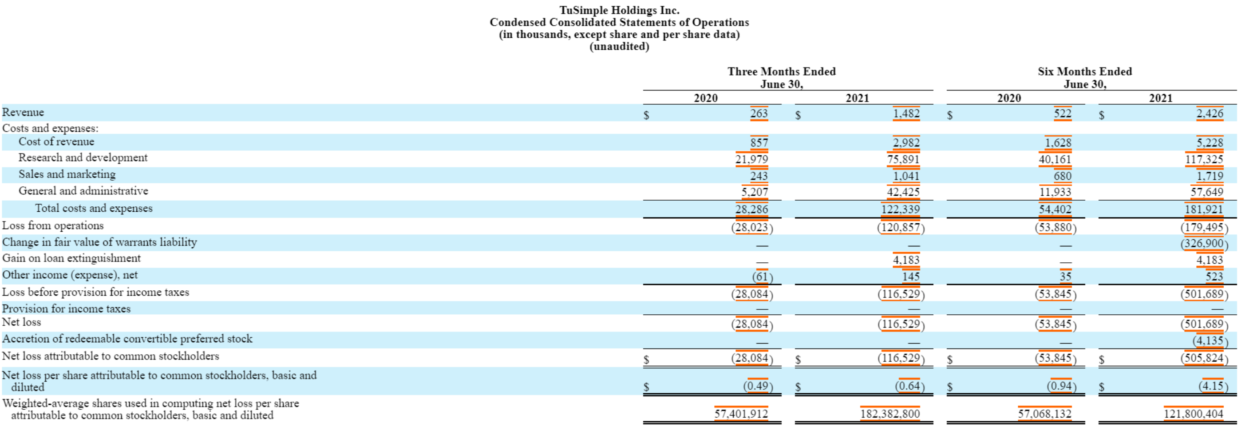Click the general and administrative value "42,425"
Screen dimensions: 1245x431
903,192
